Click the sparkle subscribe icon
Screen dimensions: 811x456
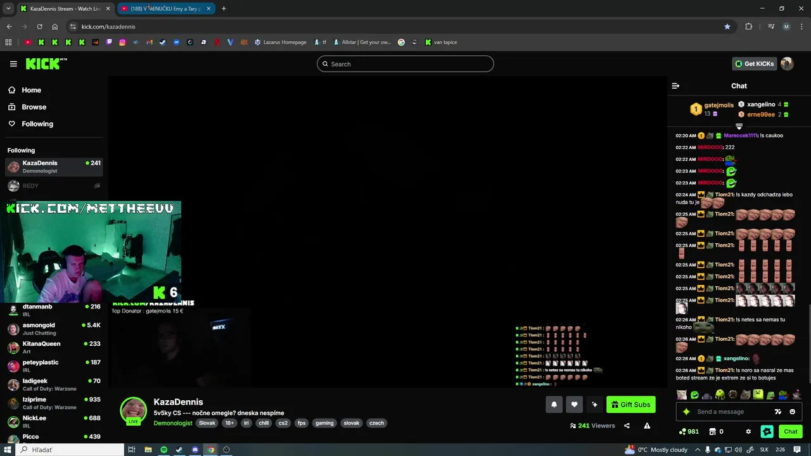[594, 405]
